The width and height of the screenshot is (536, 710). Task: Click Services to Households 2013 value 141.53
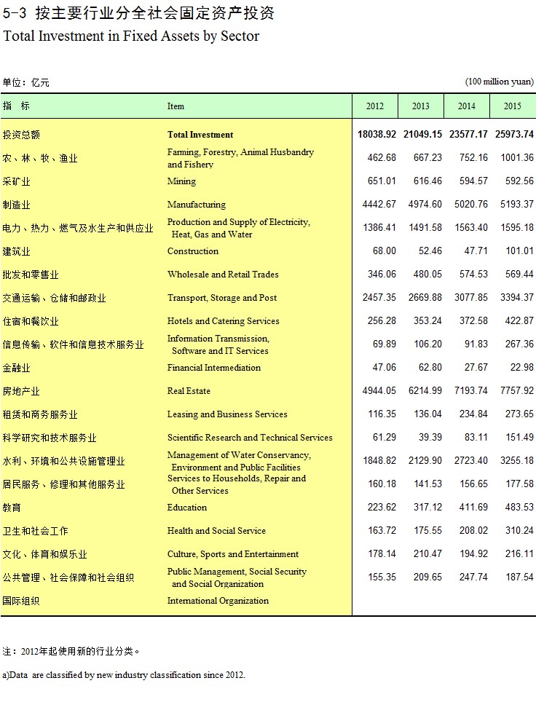click(427, 484)
